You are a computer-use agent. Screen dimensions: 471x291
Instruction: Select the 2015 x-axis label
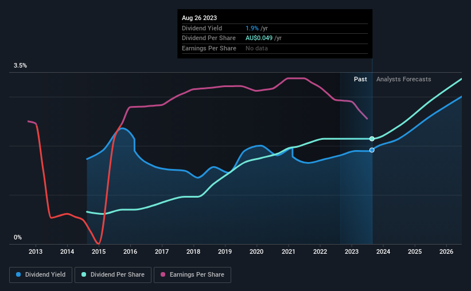point(99,251)
